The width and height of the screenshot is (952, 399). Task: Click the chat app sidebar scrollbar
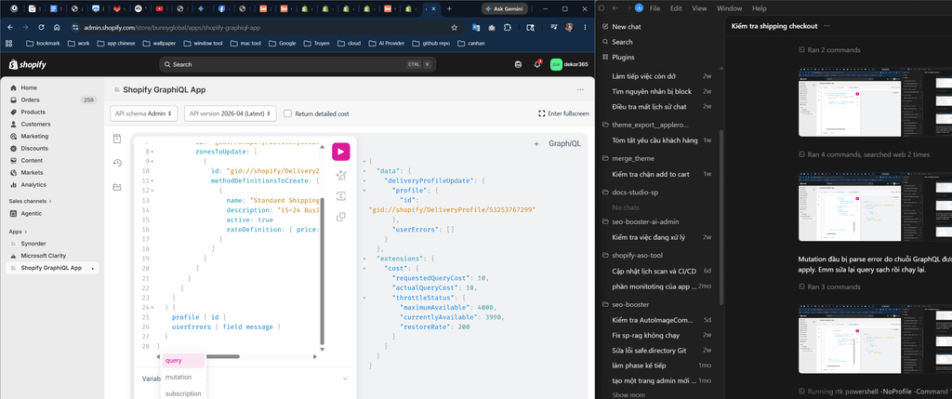pos(721,218)
